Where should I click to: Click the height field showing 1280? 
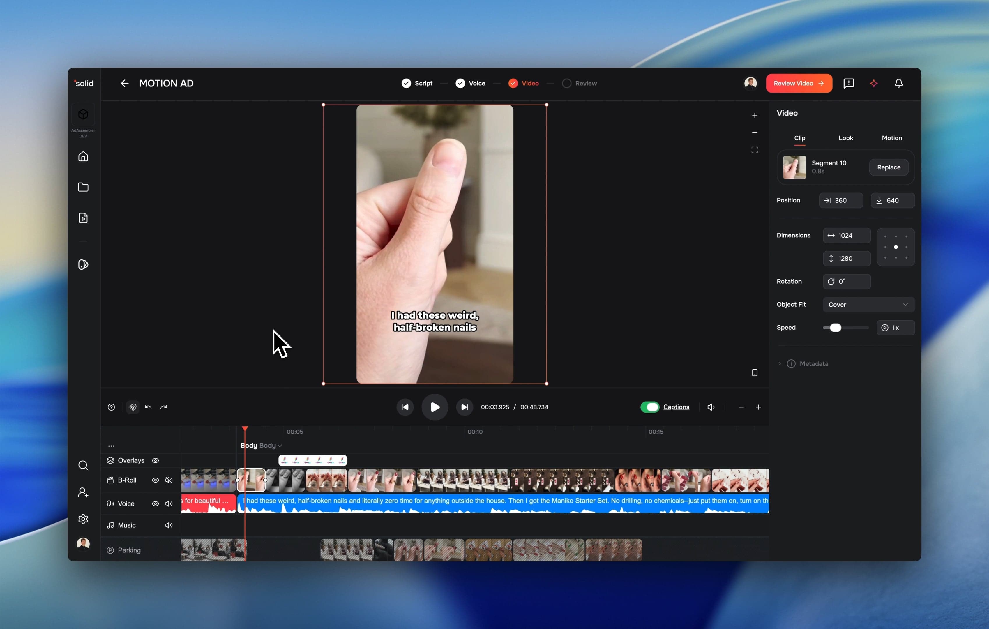847,259
